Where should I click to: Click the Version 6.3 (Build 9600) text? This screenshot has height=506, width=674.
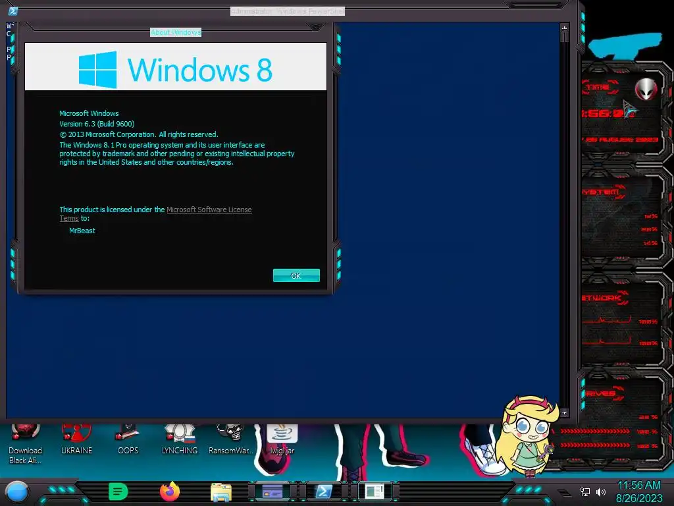(97, 124)
